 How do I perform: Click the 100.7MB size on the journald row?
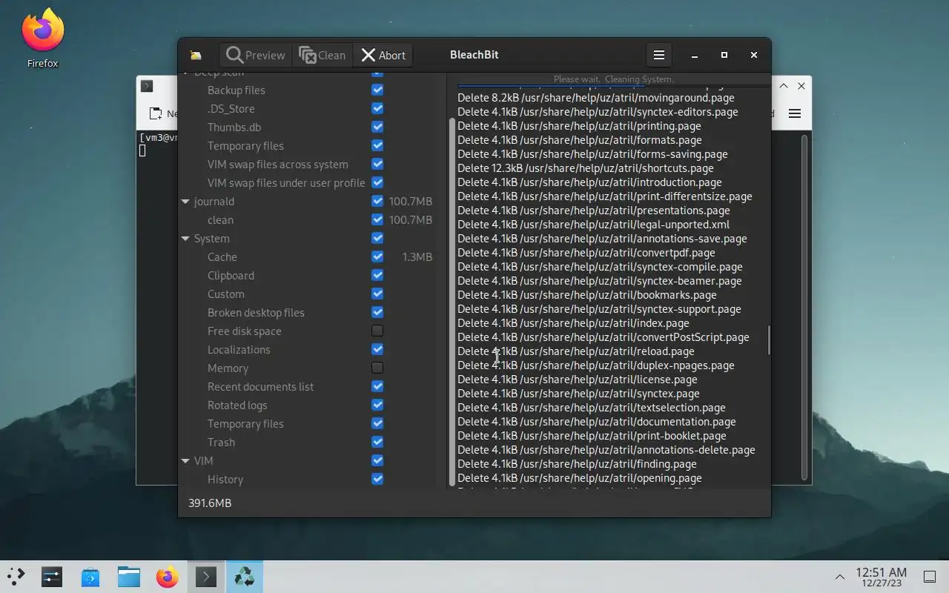[x=411, y=202]
